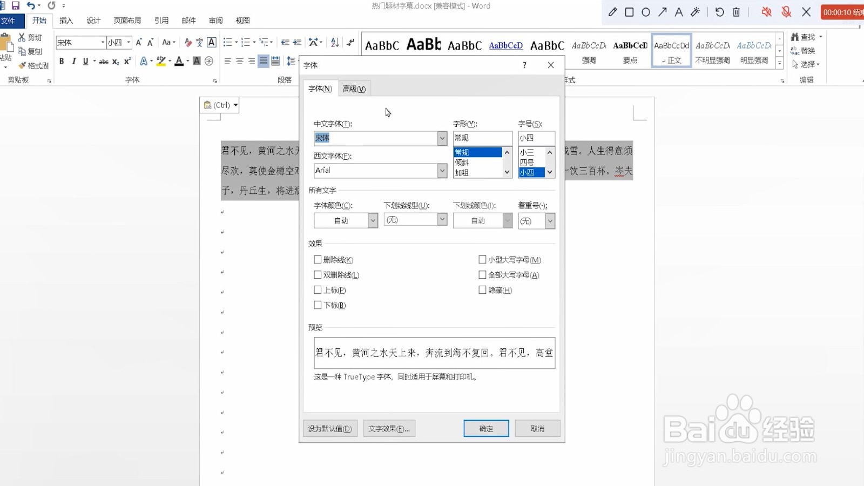Click the red 00:00:10 recording stop button
Image resolution: width=864 pixels, height=486 pixels.
click(842, 12)
